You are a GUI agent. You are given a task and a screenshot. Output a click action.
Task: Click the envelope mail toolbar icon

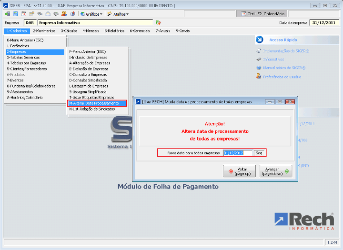tap(48, 14)
